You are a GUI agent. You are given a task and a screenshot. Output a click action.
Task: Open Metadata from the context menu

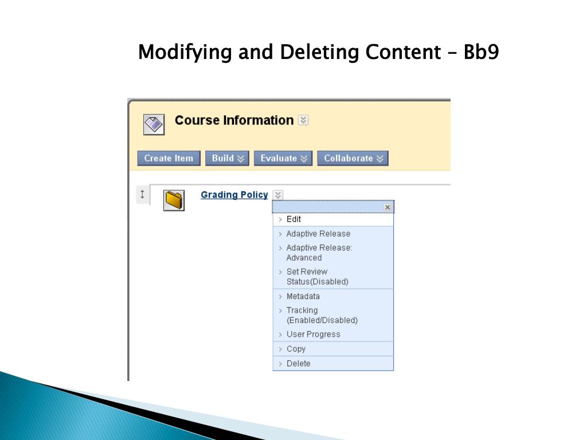[x=333, y=296]
